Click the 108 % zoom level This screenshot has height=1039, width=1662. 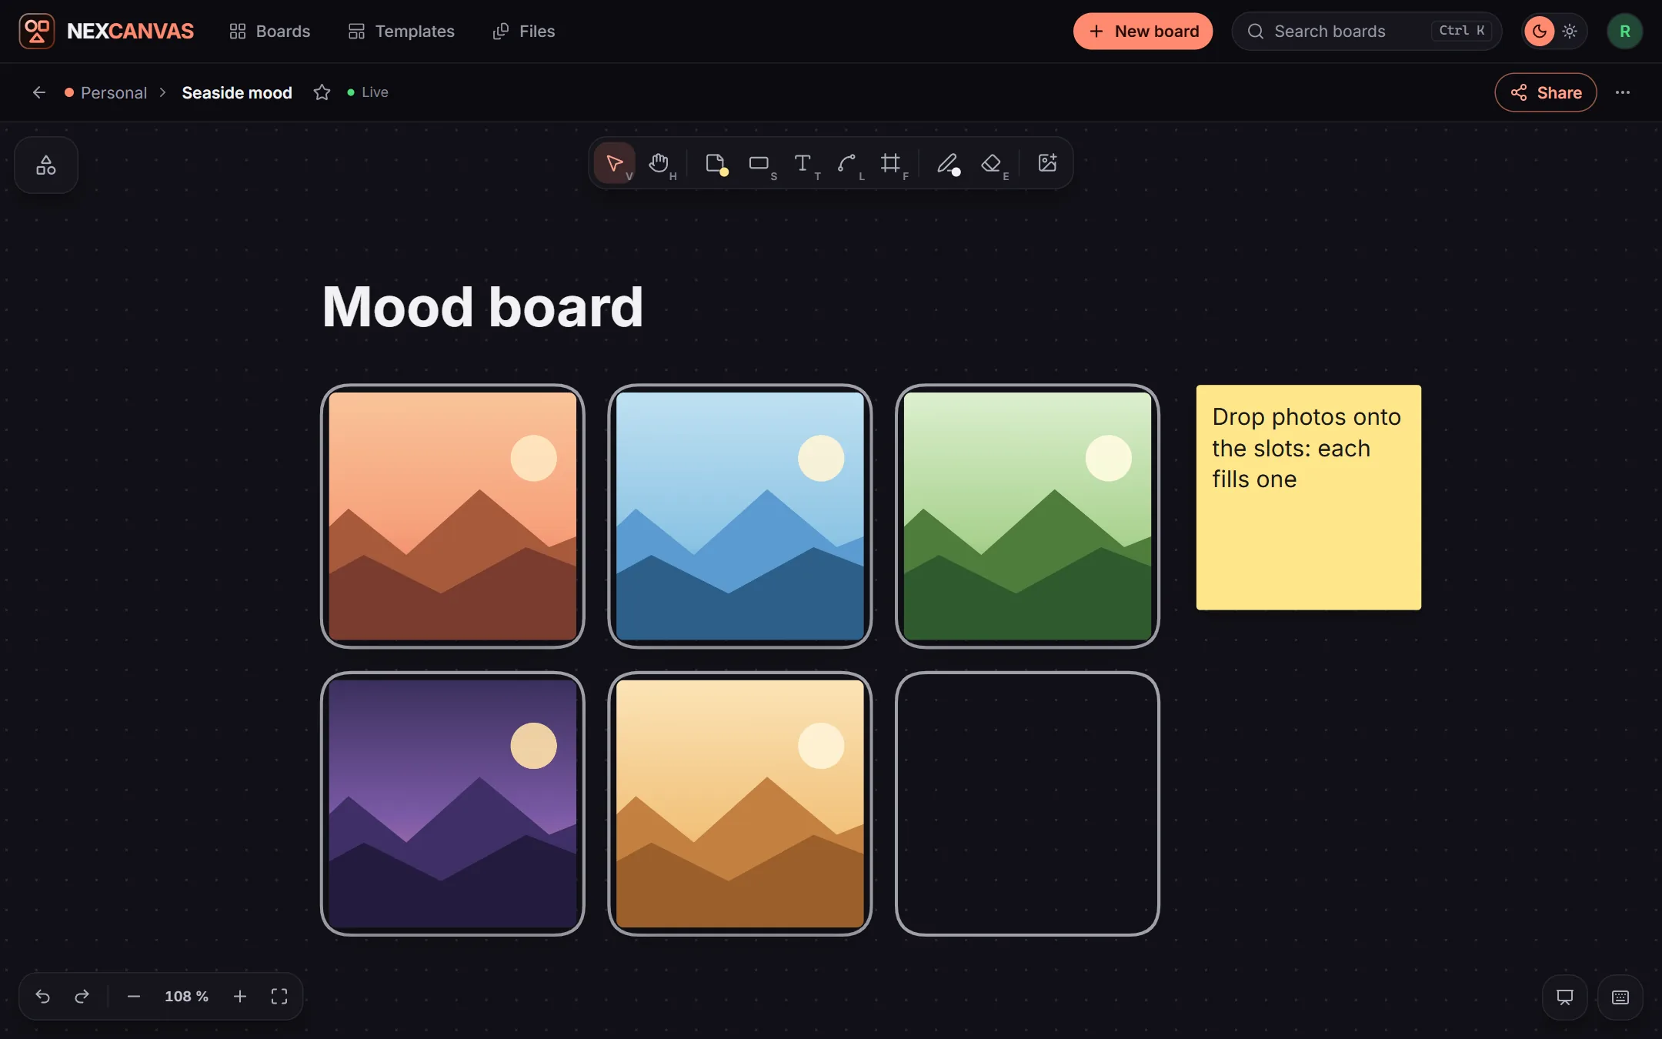coord(186,997)
